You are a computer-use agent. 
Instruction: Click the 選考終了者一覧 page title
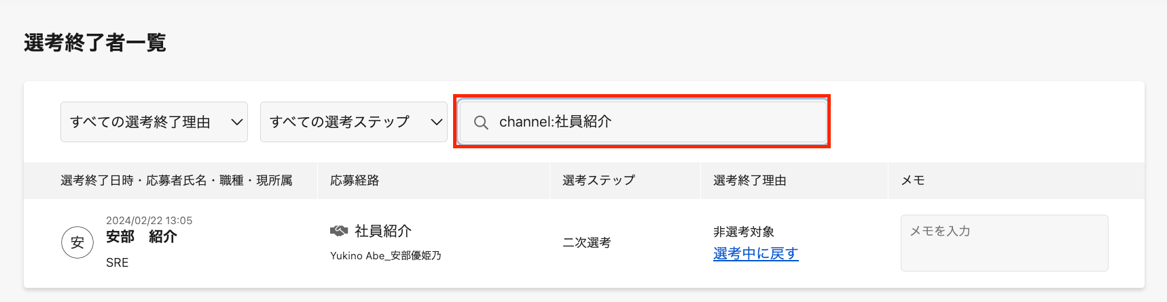pos(95,43)
